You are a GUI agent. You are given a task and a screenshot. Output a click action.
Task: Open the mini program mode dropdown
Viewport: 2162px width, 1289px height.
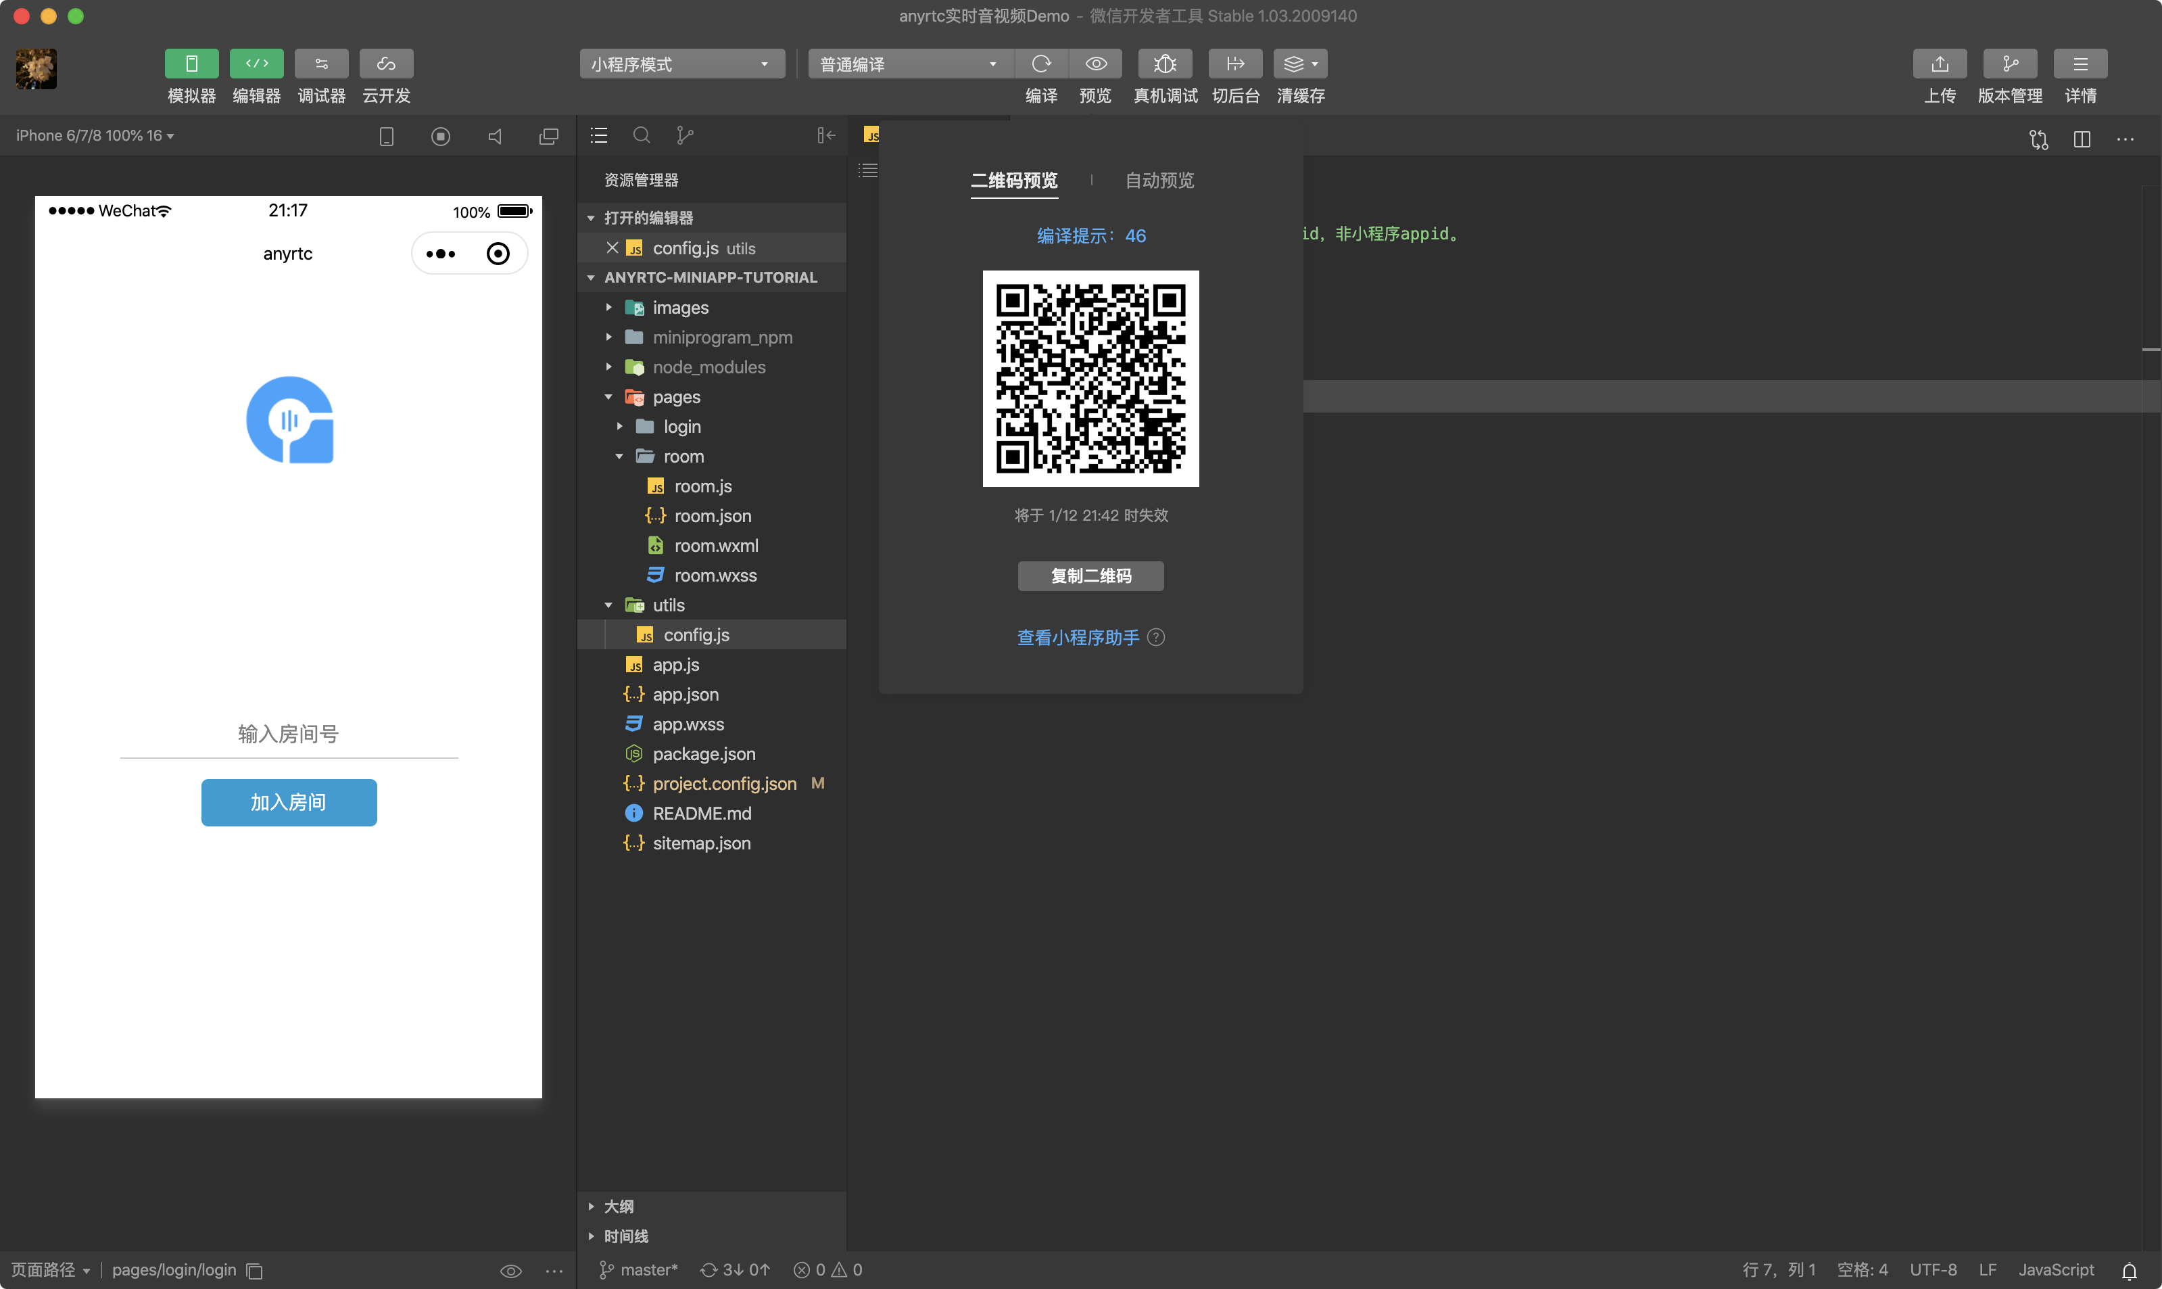click(x=681, y=64)
